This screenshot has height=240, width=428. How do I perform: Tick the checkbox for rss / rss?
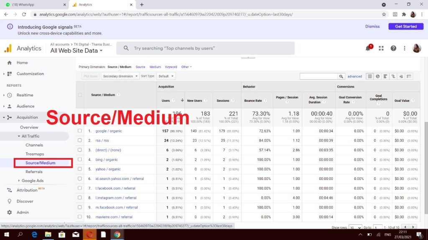(x=80, y=140)
